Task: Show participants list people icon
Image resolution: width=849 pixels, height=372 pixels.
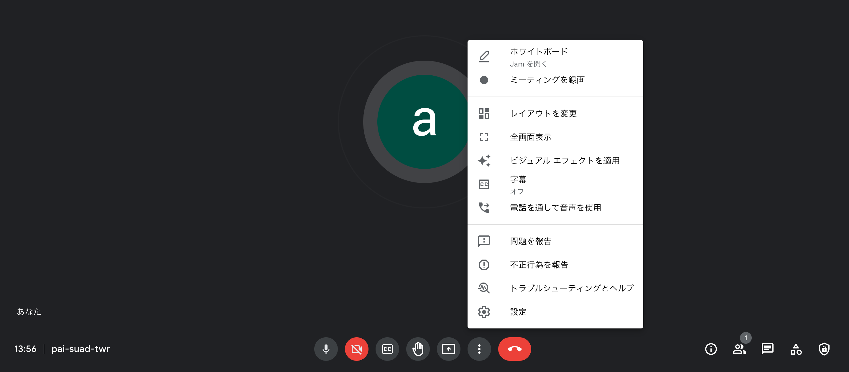Action: tap(739, 349)
